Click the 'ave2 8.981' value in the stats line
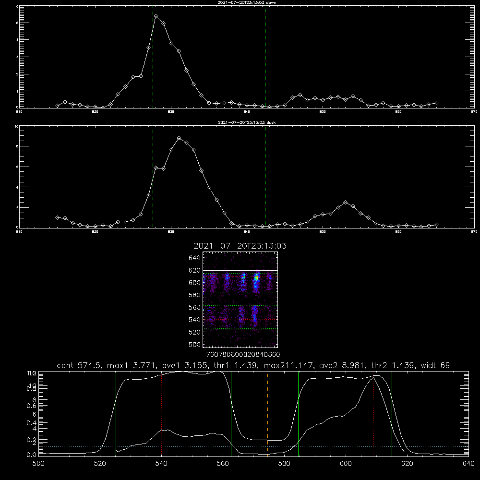The height and width of the screenshot is (480, 480). (x=343, y=365)
